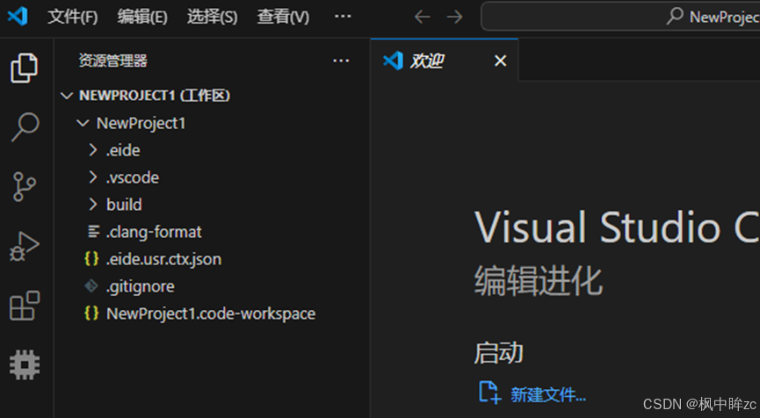The image size is (760, 418).
Task: Open the Explorer view in activity bar
Action: 25,68
